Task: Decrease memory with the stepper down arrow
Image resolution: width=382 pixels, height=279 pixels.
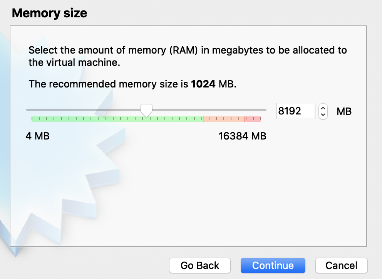Action: pos(323,115)
